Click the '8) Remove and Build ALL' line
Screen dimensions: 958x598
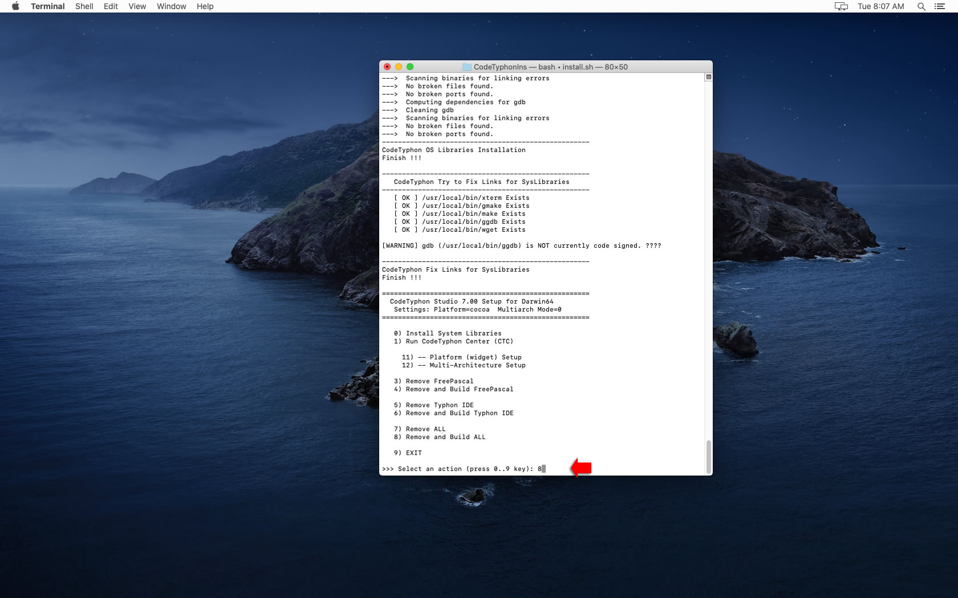point(440,437)
